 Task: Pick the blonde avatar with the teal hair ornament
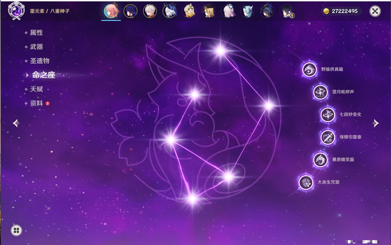click(x=189, y=11)
